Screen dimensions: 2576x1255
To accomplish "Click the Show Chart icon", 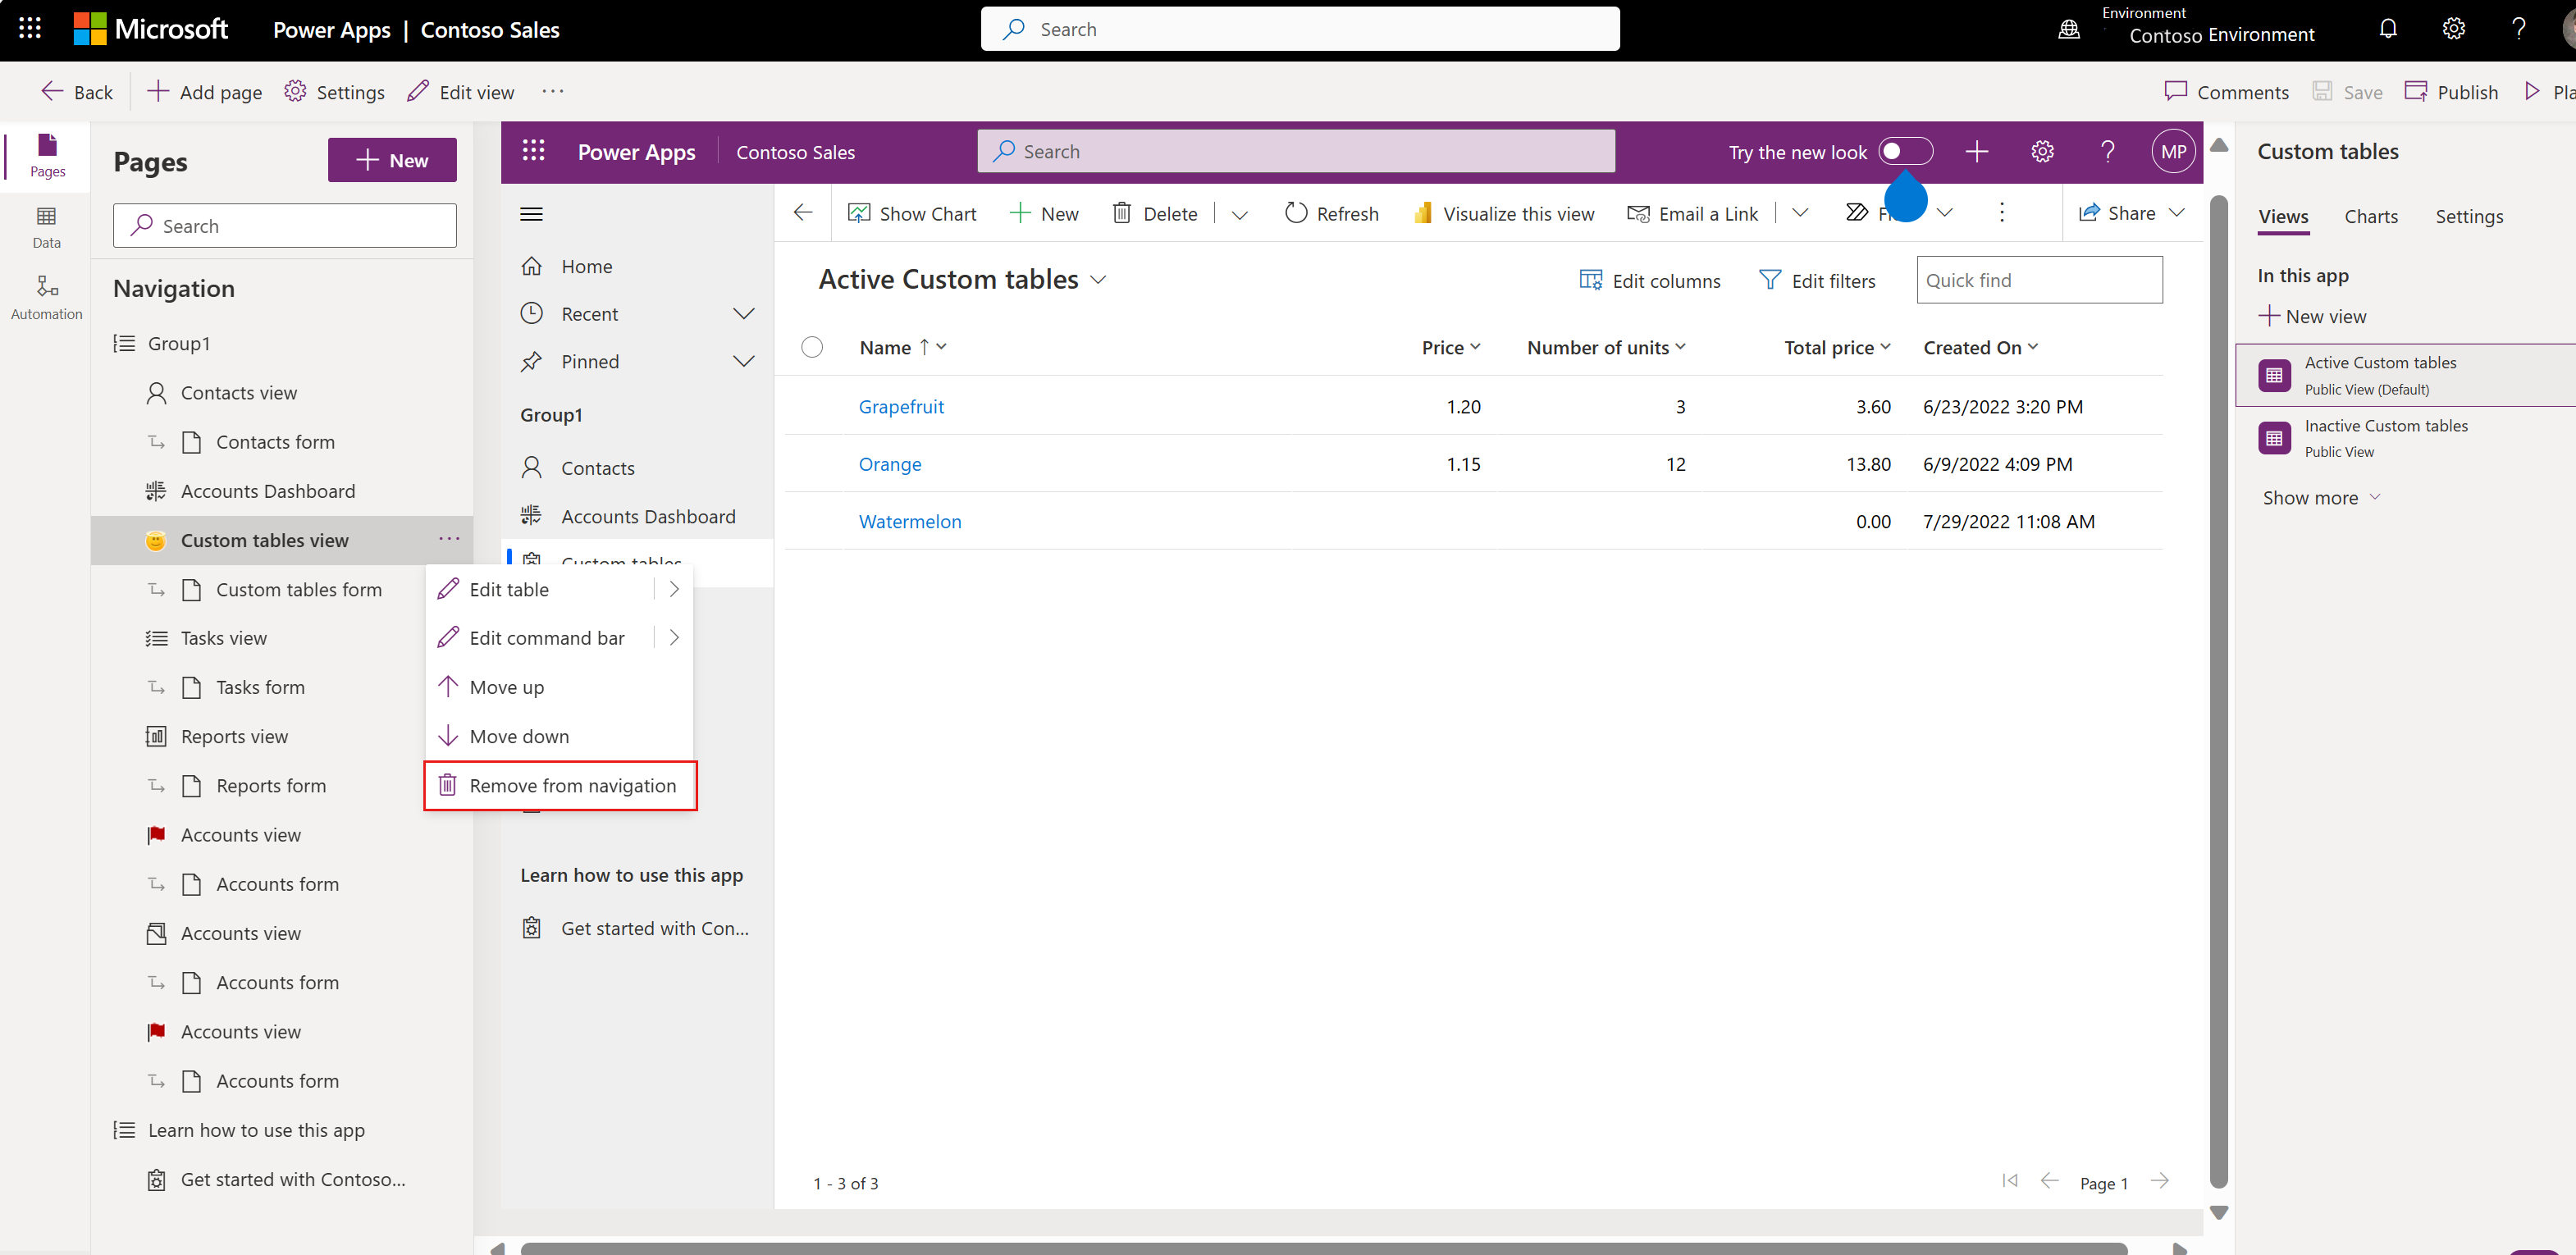I will (858, 213).
